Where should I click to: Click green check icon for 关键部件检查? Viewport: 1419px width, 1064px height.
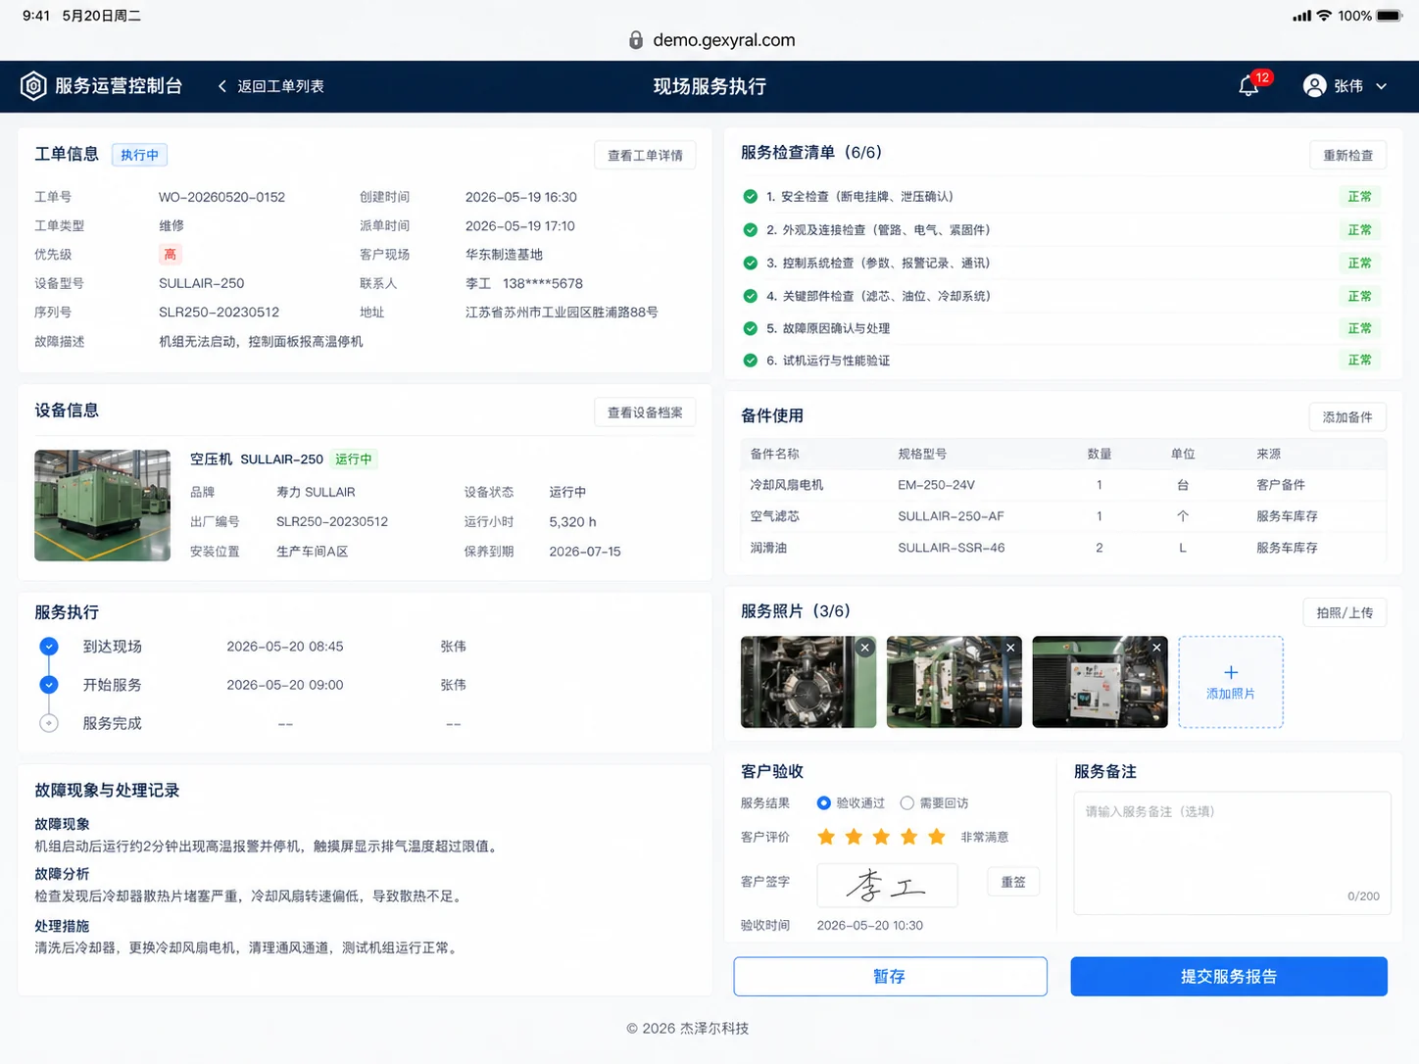[751, 296]
